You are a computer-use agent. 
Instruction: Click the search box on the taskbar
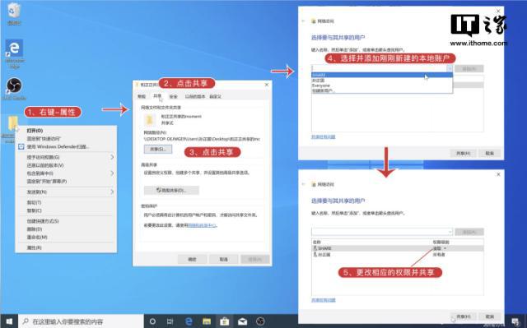[82, 321]
